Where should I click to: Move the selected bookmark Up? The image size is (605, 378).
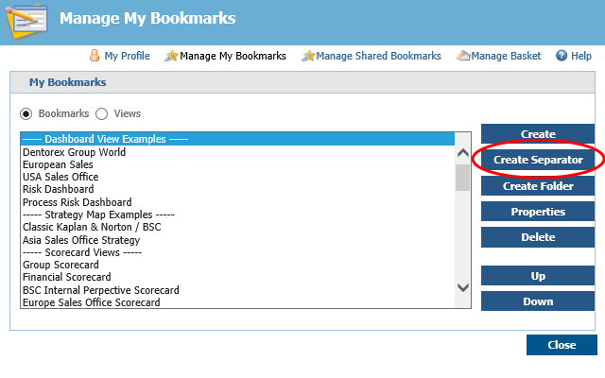tap(538, 276)
